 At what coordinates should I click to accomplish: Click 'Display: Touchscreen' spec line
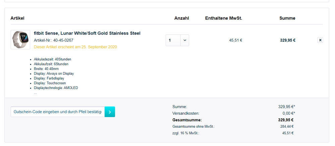50,83
